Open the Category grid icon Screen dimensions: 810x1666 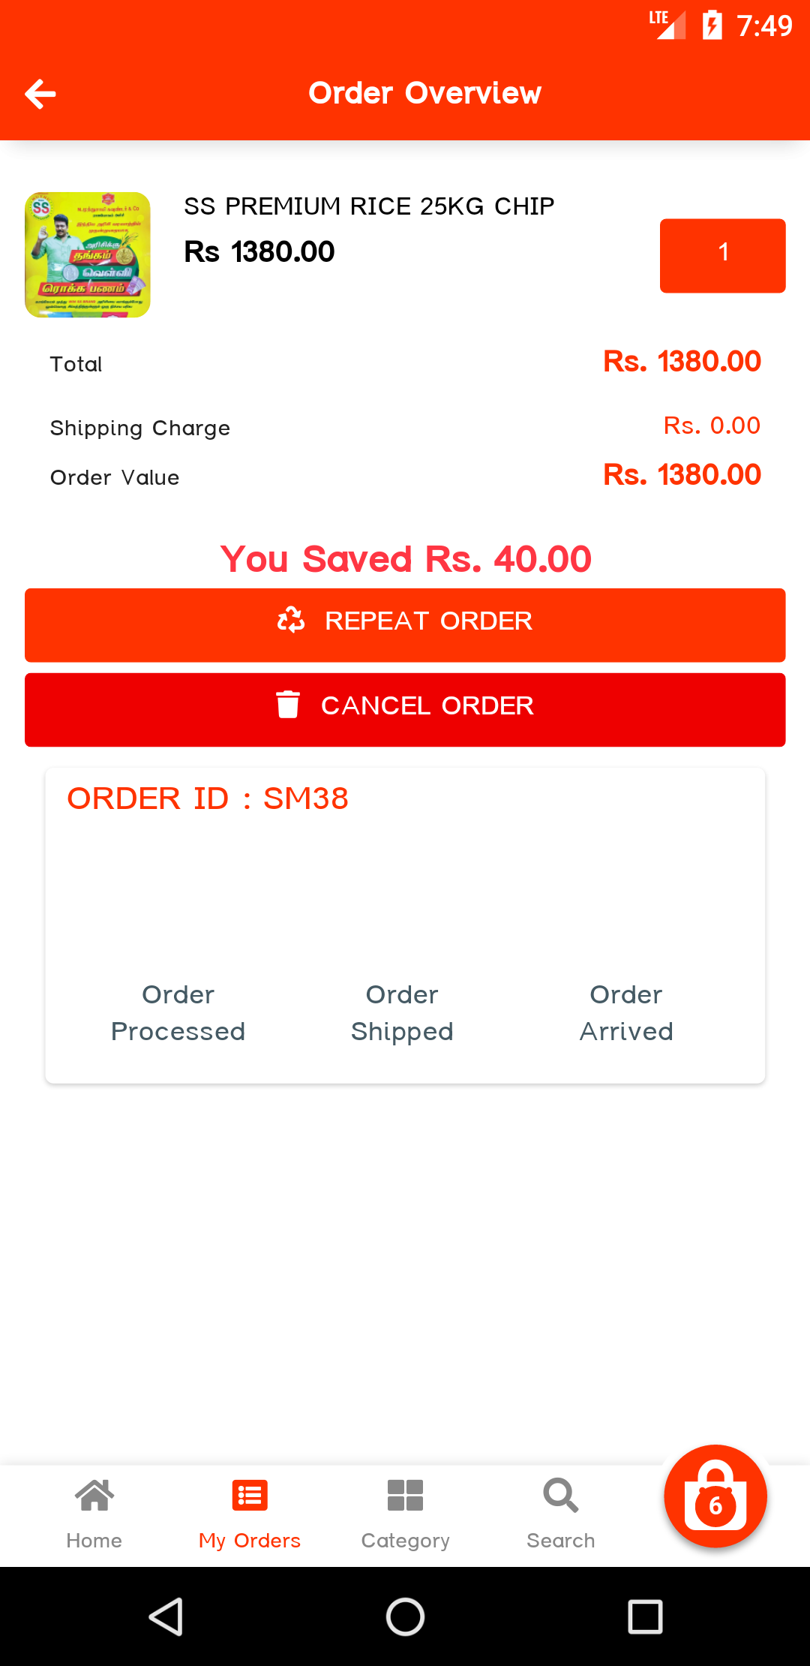coord(405,1496)
